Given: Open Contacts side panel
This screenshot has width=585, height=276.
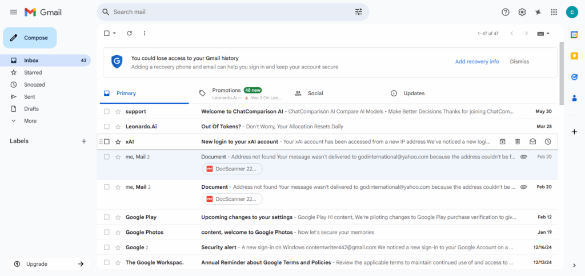Looking at the screenshot, I should [574, 98].
